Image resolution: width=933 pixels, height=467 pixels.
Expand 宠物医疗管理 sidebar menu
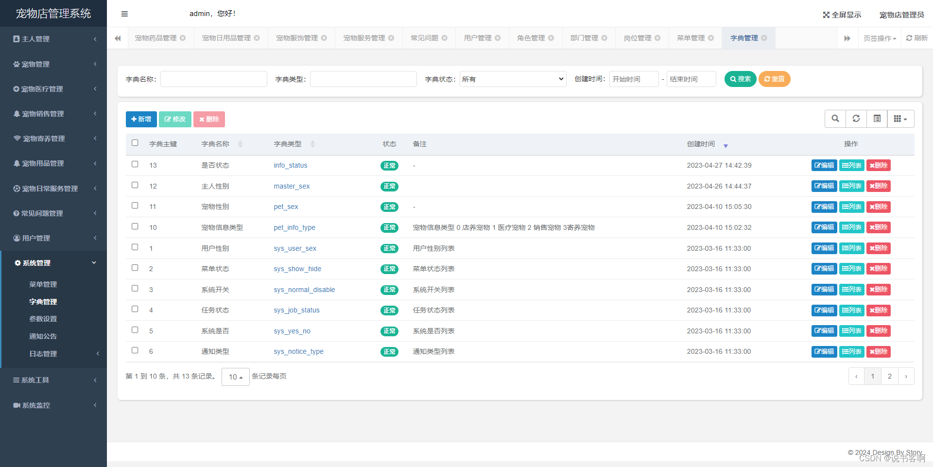coord(53,89)
